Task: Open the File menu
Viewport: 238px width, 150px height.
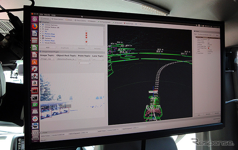Action: [41, 14]
